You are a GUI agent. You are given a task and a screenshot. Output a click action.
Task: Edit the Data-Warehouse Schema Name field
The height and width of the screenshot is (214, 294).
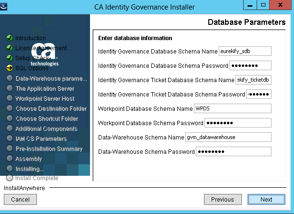[x=228, y=137]
